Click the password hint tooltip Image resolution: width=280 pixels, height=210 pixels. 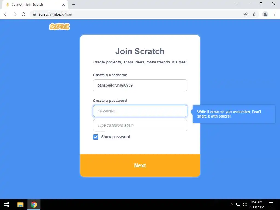tap(234, 114)
